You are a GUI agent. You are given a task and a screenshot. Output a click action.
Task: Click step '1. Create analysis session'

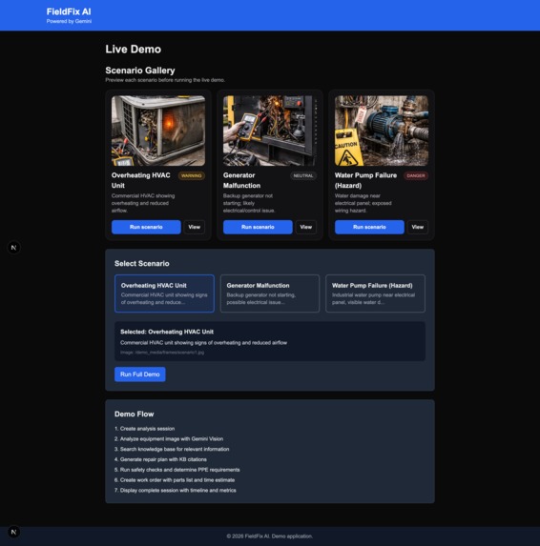click(145, 429)
